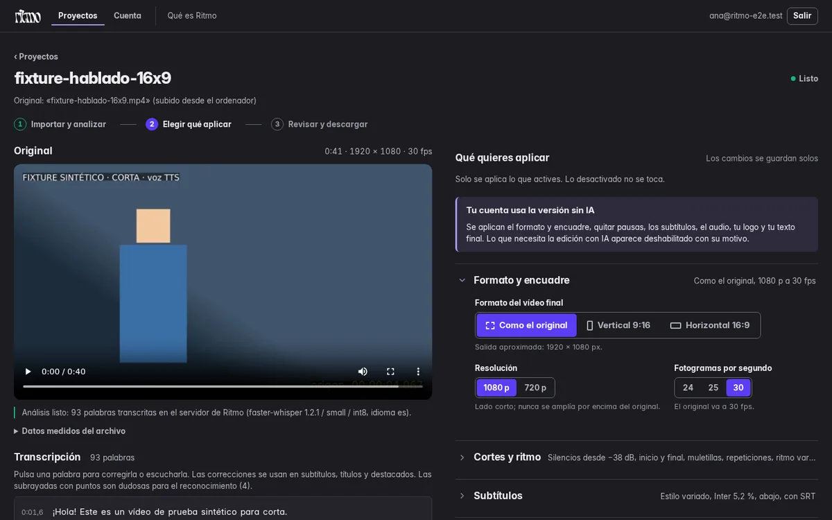Open step 3 Revisar y descargar
This screenshot has height=520, width=832.
(320, 124)
